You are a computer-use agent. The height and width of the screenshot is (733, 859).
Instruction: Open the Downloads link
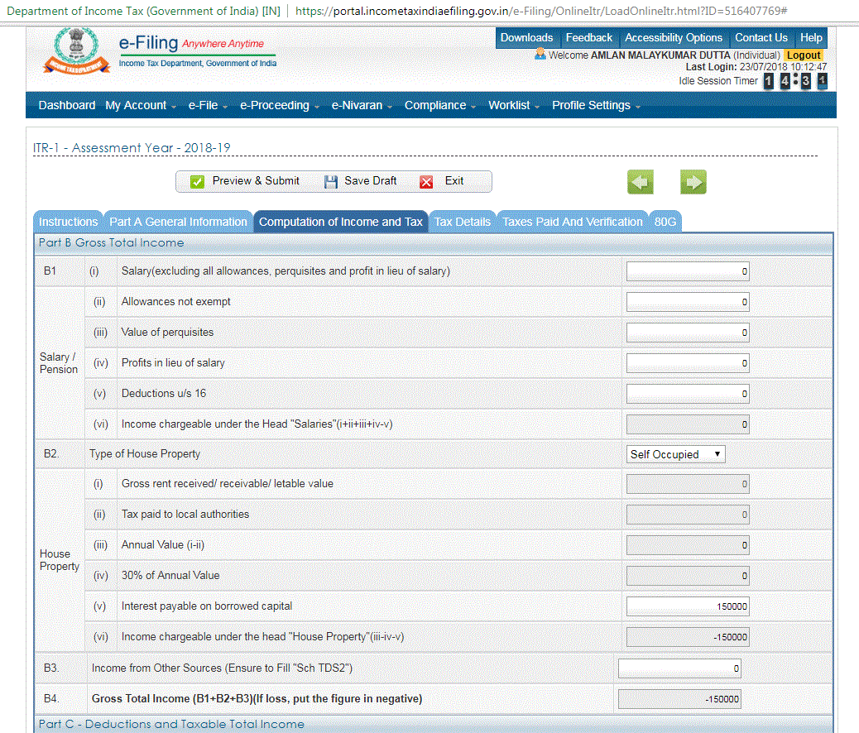(526, 38)
